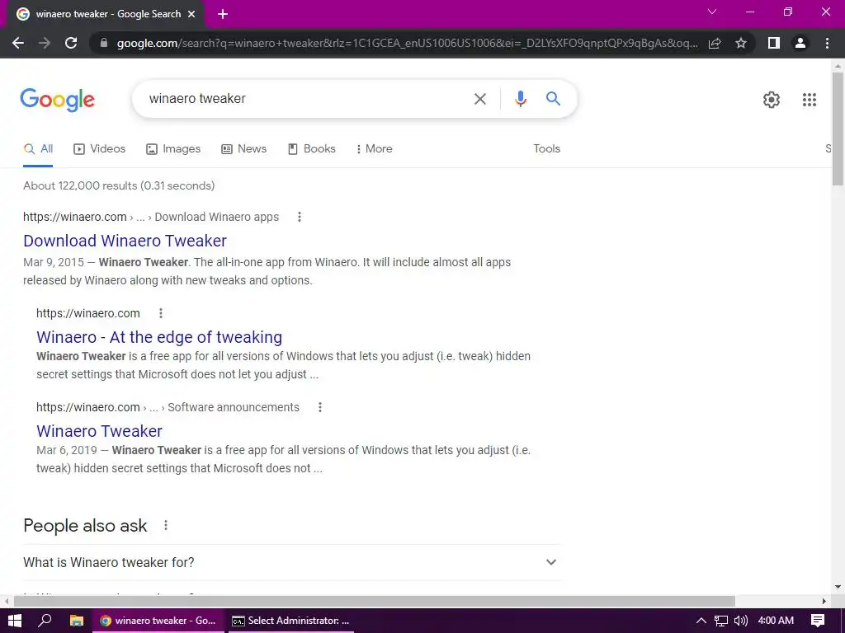Click the vertical page scrollbar thumb
845x633 pixels.
tap(838, 129)
